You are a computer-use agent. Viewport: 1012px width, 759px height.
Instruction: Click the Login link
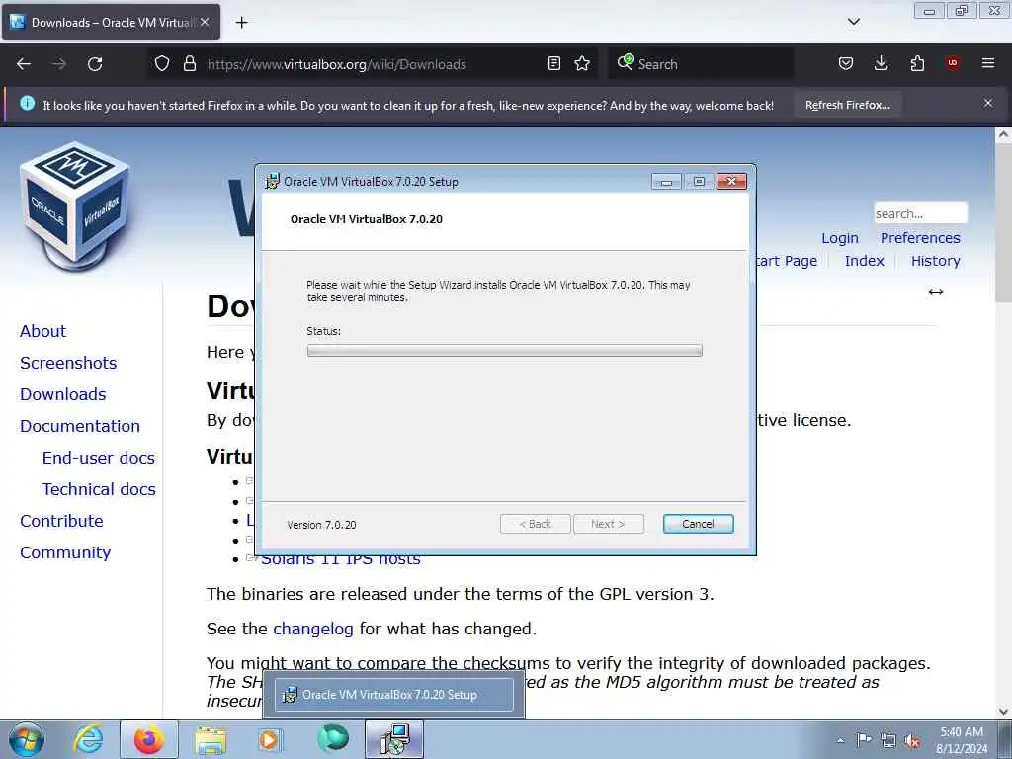tap(840, 238)
